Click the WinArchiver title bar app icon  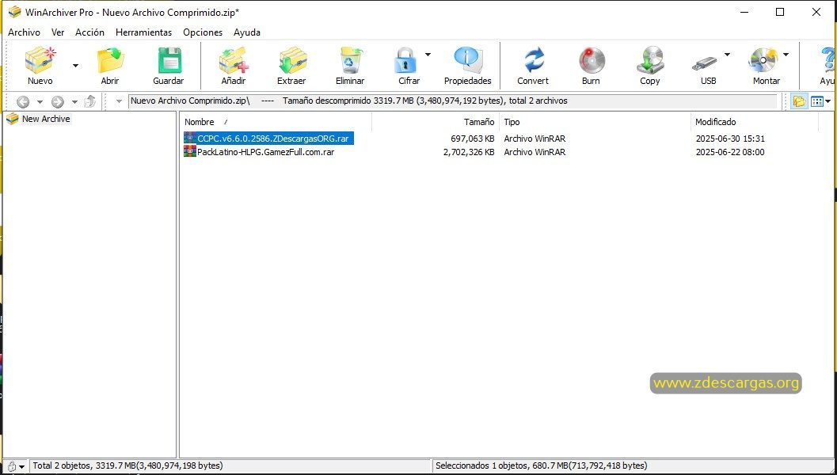(x=14, y=12)
